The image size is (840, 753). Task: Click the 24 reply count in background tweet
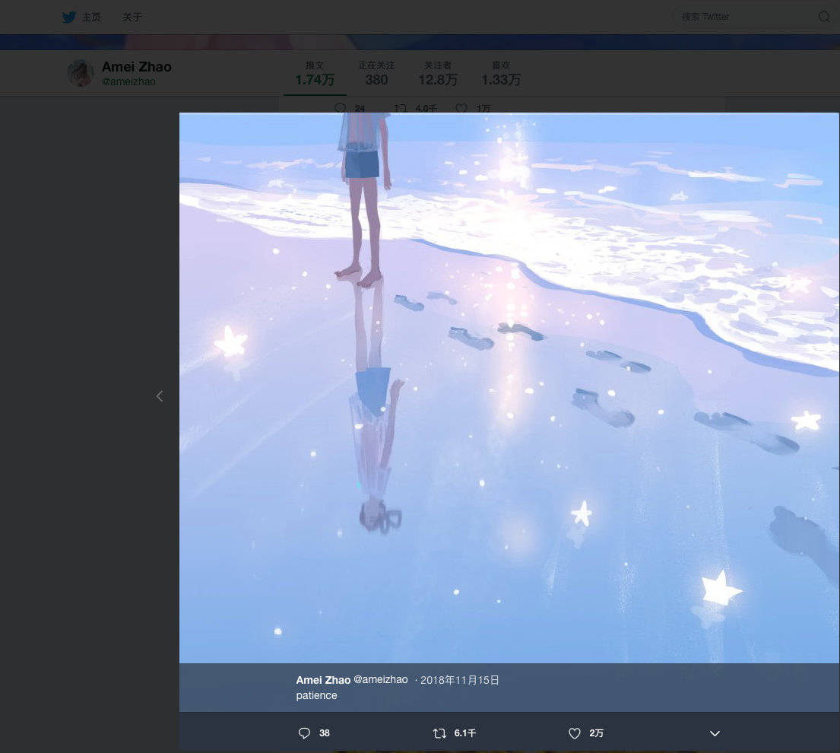pyautogui.click(x=360, y=108)
